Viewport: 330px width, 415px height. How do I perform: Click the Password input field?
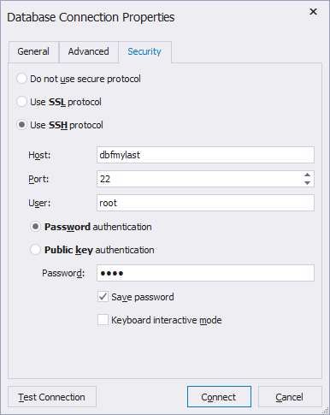coord(205,273)
